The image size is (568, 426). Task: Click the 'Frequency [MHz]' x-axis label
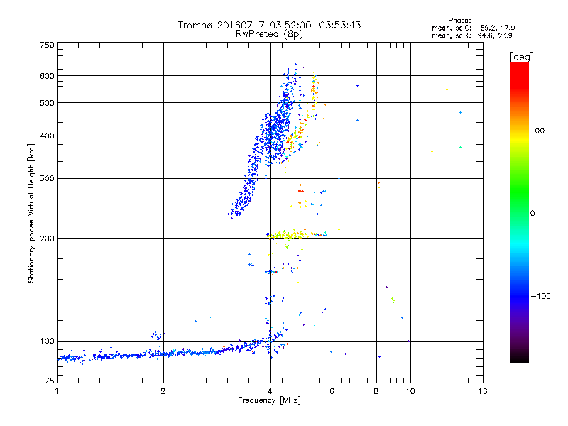tap(269, 400)
